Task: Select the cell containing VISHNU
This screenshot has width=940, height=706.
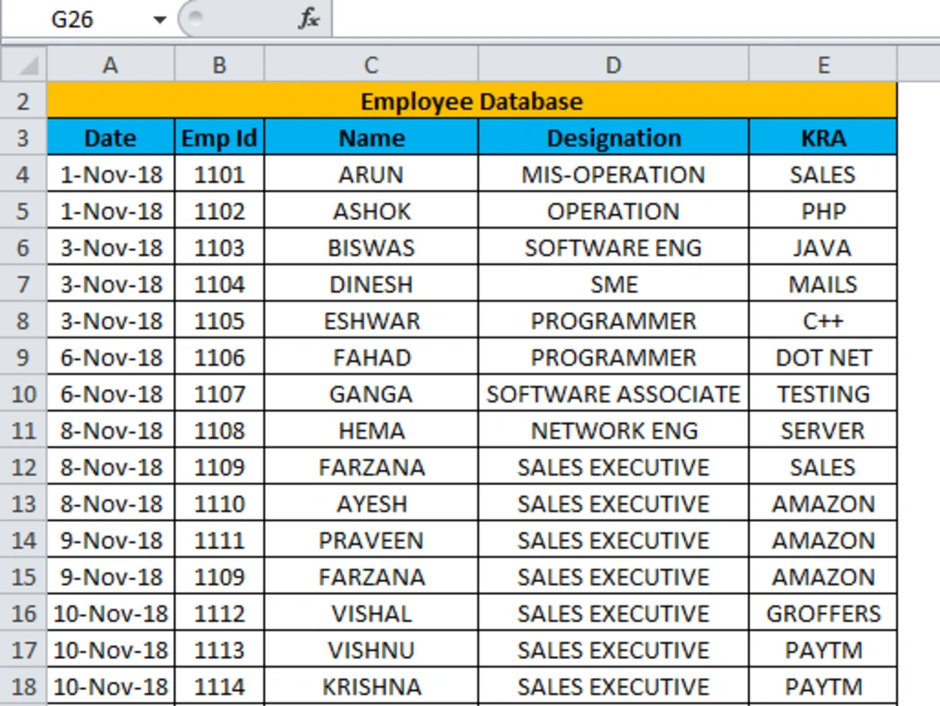Action: tap(371, 650)
